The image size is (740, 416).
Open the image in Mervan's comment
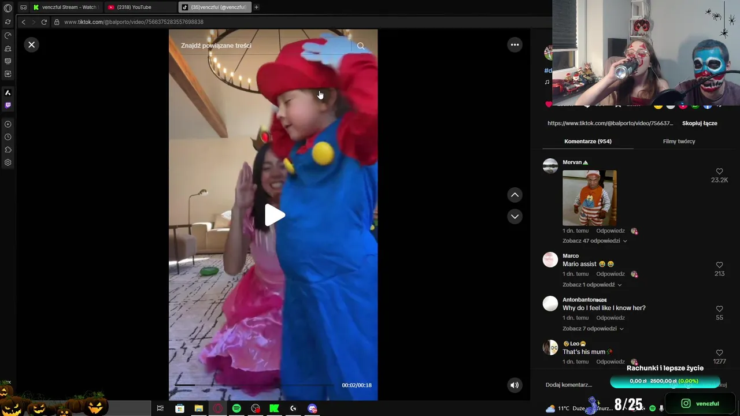(x=589, y=198)
